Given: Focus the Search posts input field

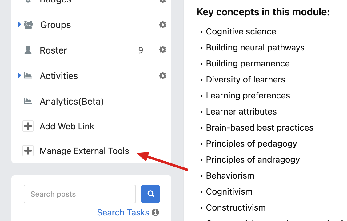Looking at the screenshot, I should click(80, 194).
